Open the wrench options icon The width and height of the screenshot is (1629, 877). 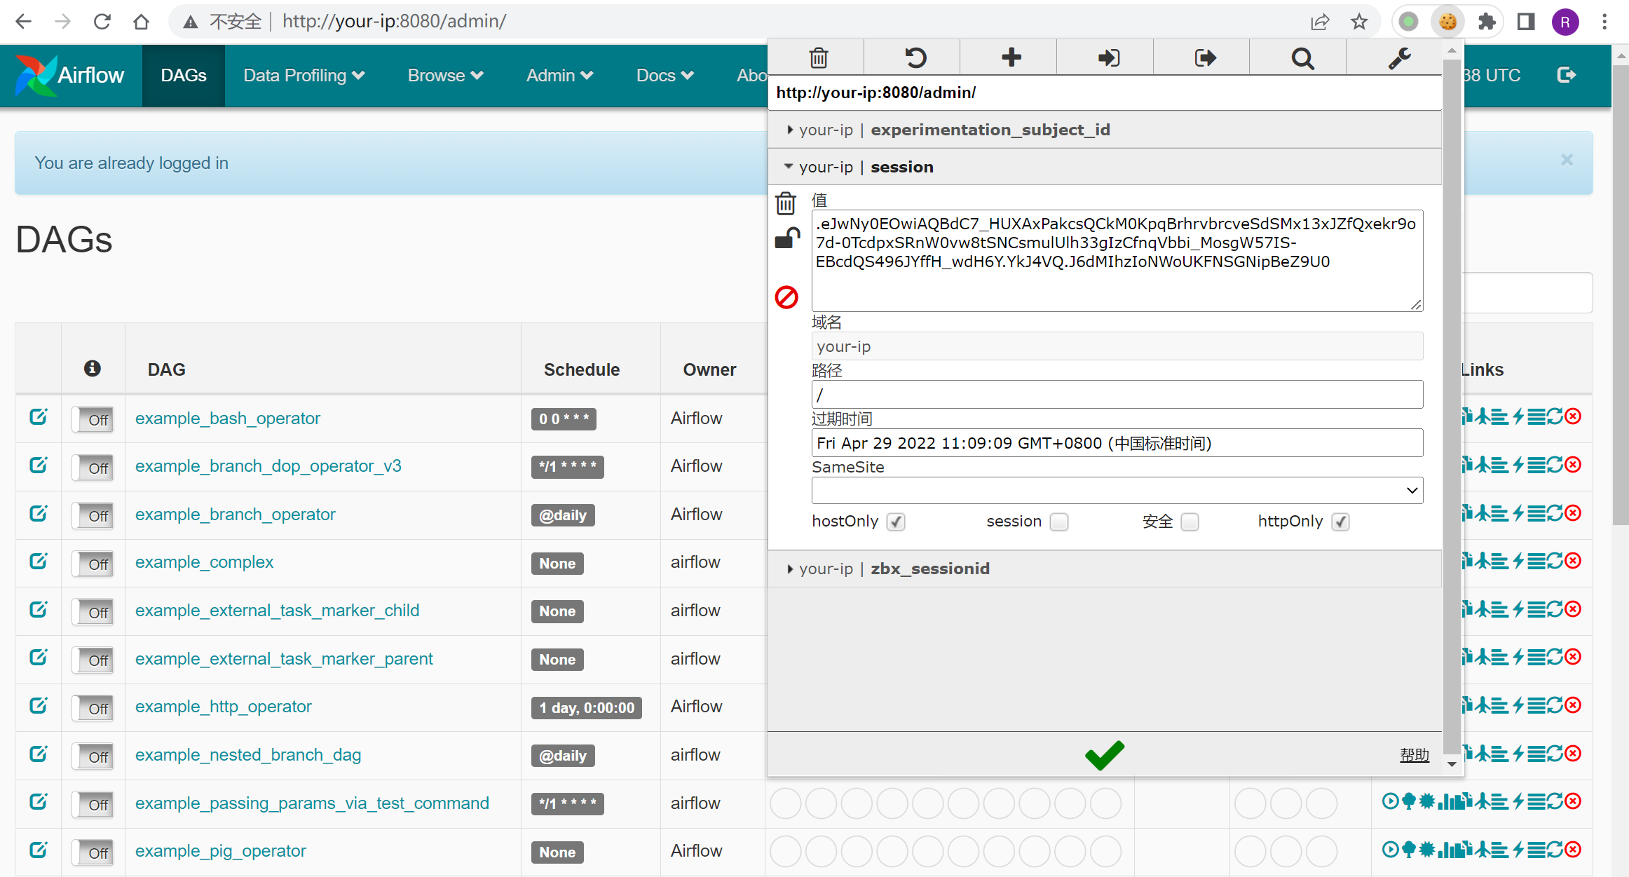pyautogui.click(x=1399, y=57)
